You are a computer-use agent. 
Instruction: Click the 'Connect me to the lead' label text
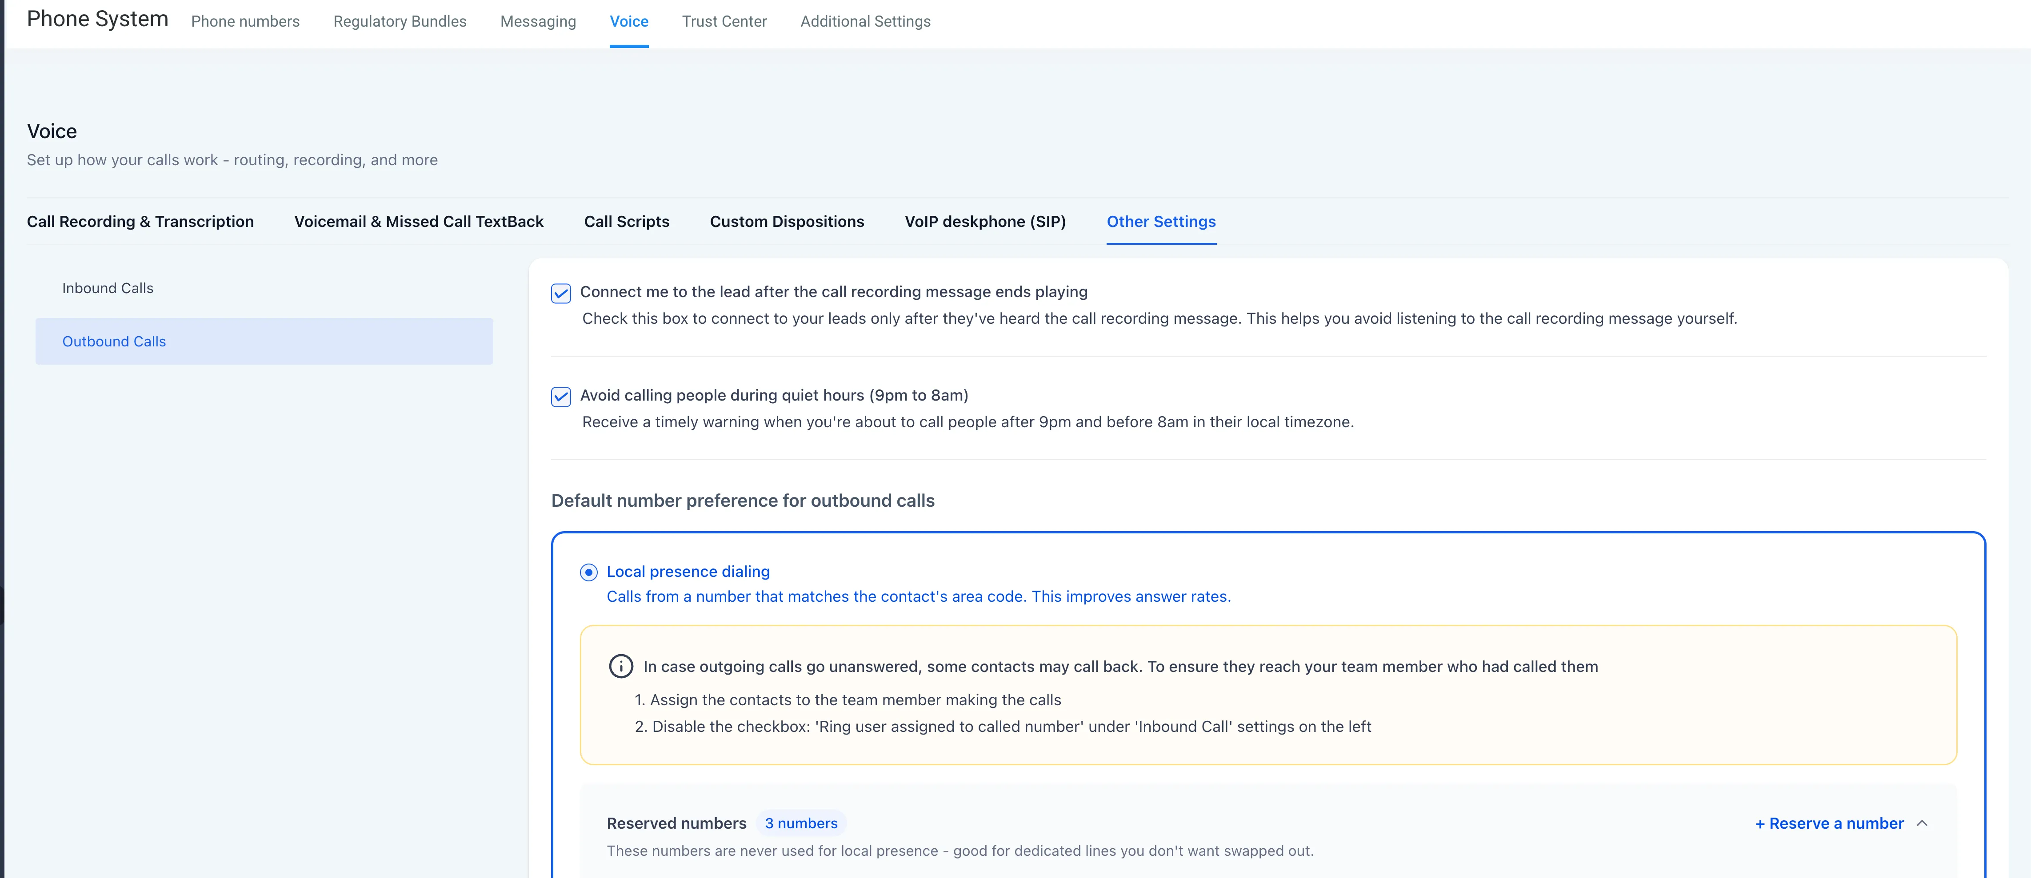833,292
